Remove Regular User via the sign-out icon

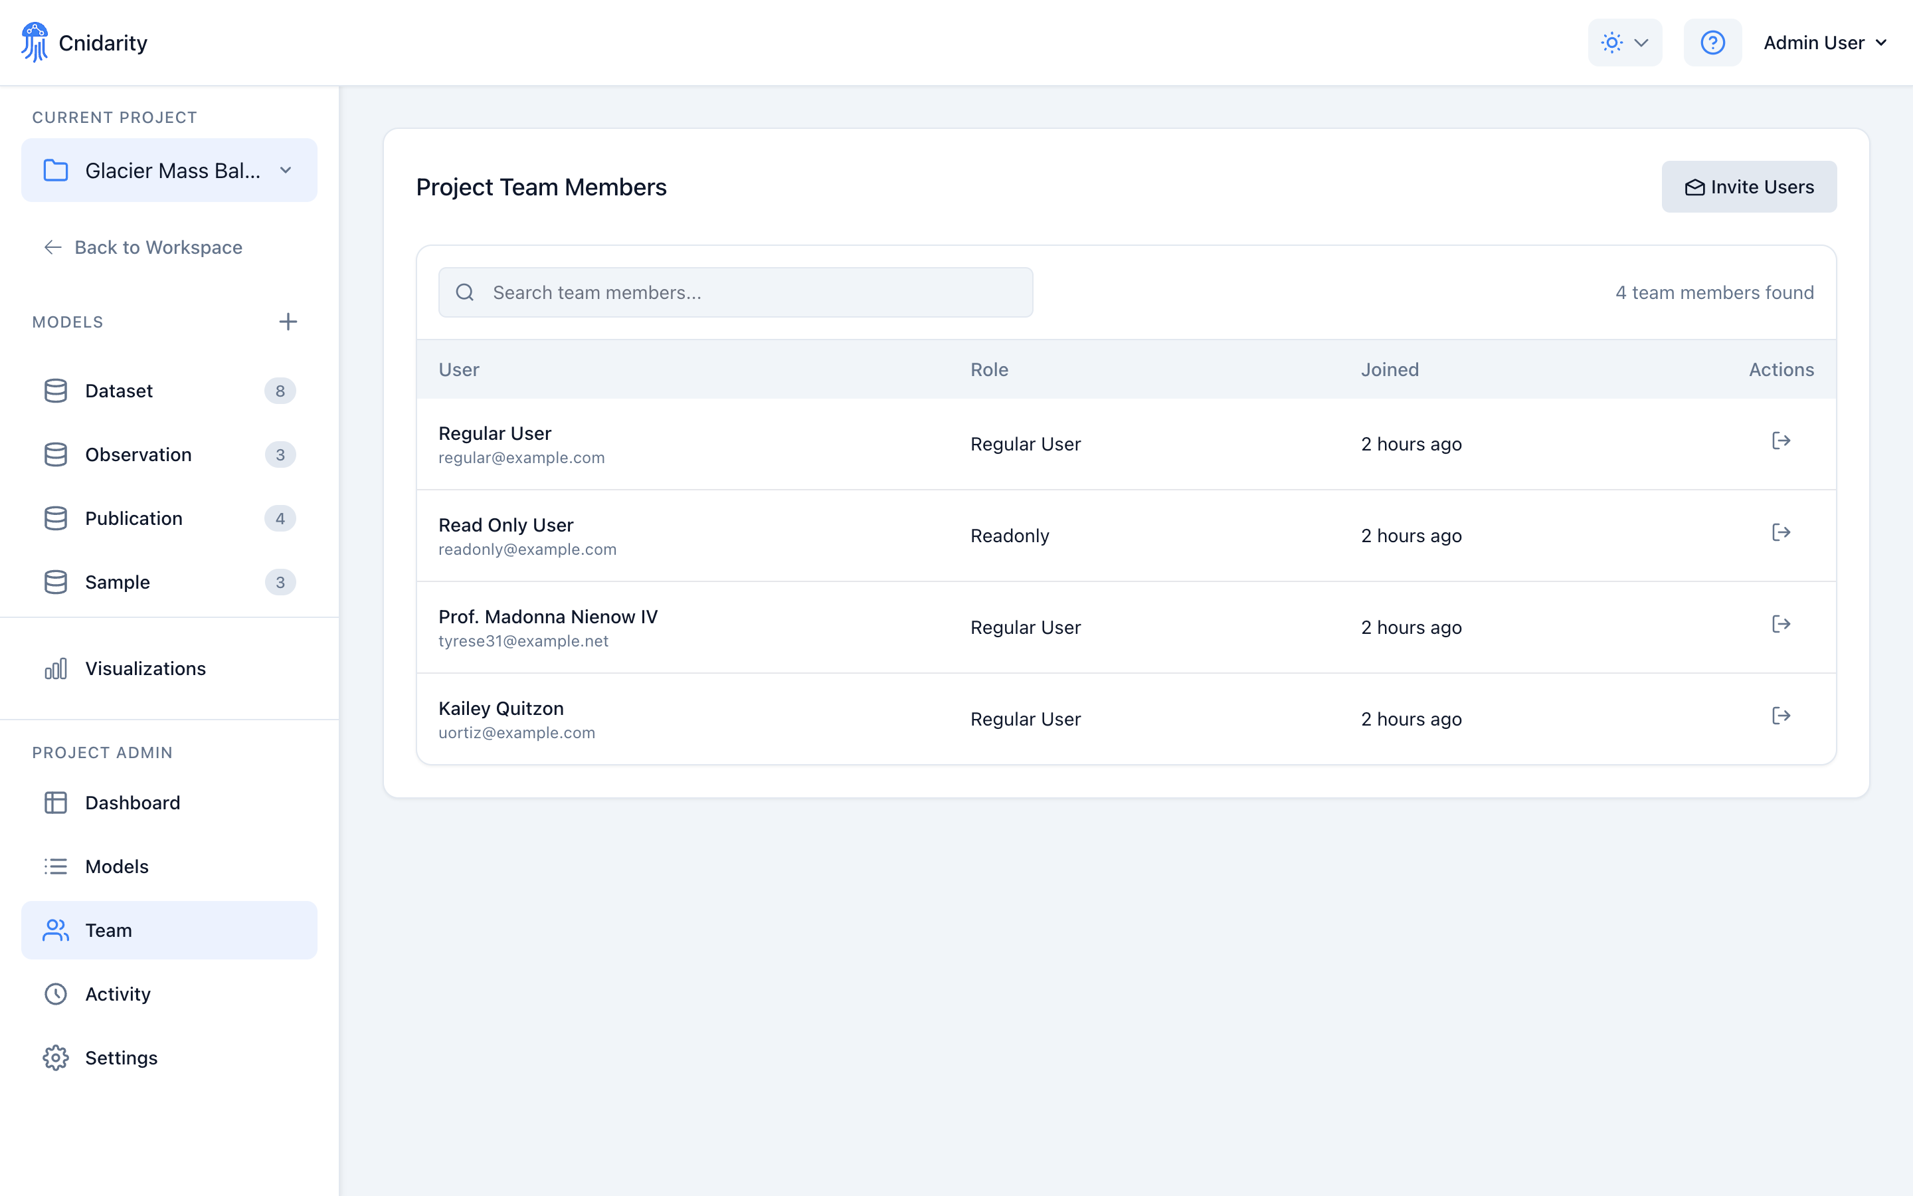1781,441
